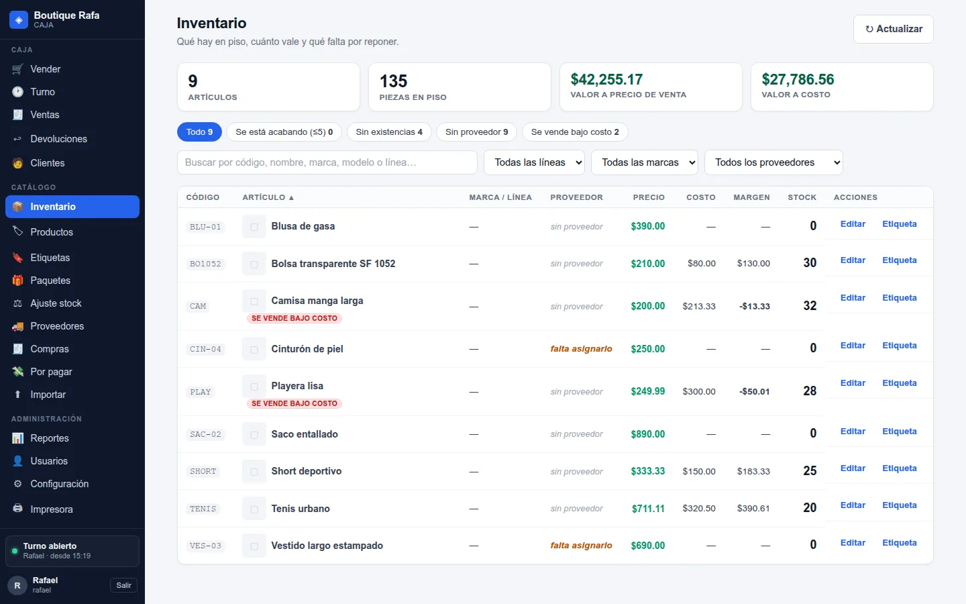Screen dimensions: 966x604
Task: Click the falta asignarlo text for Cinturón de piel
Action: [x=581, y=349]
